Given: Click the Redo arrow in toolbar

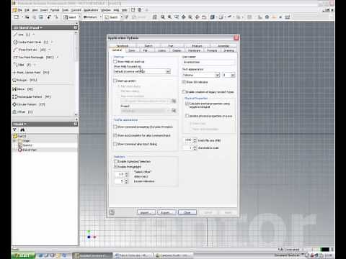Looking at the screenshot, I should [x=56, y=17].
